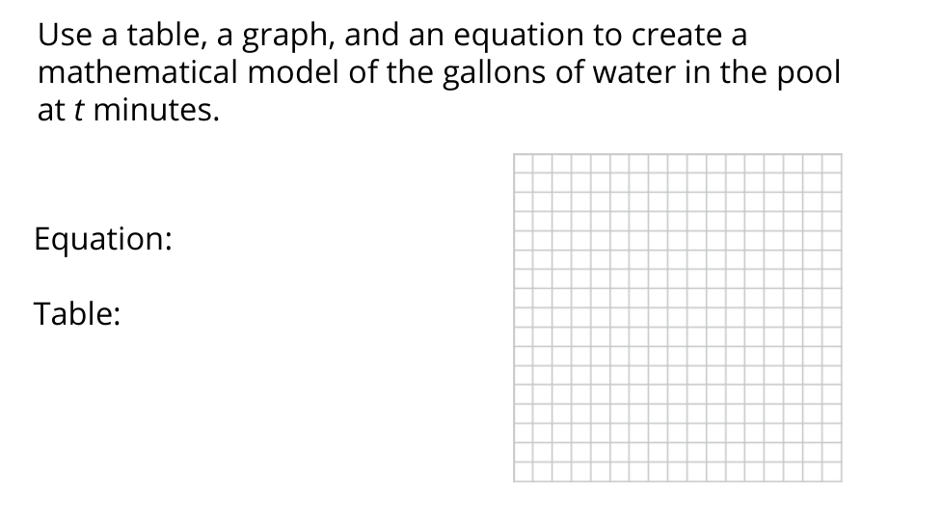Click the top-right cell of the grid
Image resolution: width=943 pixels, height=530 pixels.
pyautogui.click(x=831, y=162)
